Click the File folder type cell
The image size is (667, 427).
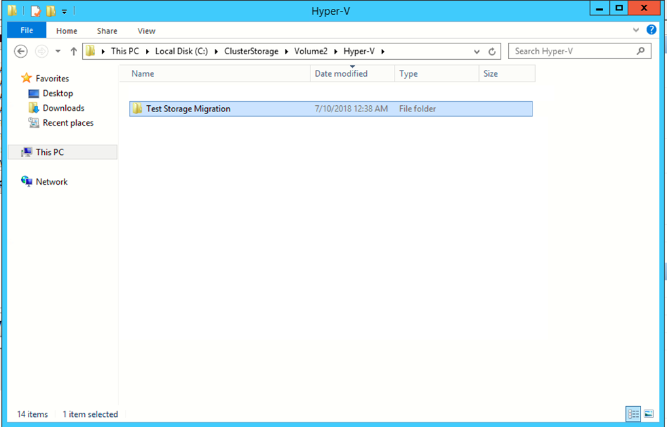[x=417, y=109]
